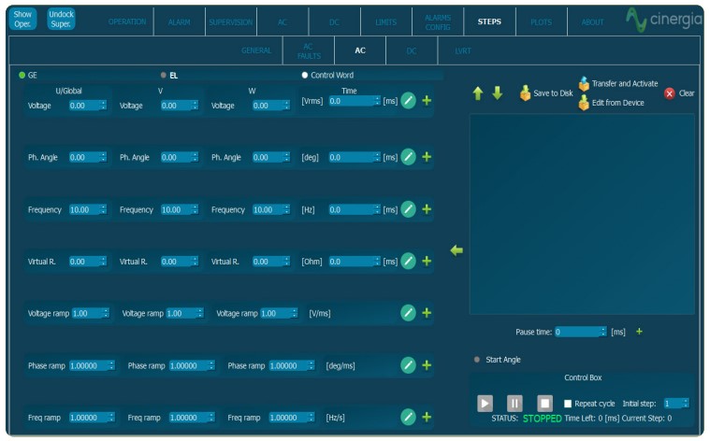Click the green down arrow to move step down
This screenshot has height=441, width=710.
(497, 93)
